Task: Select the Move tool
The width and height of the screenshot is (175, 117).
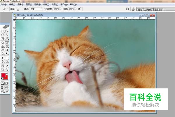Action: pos(7,31)
